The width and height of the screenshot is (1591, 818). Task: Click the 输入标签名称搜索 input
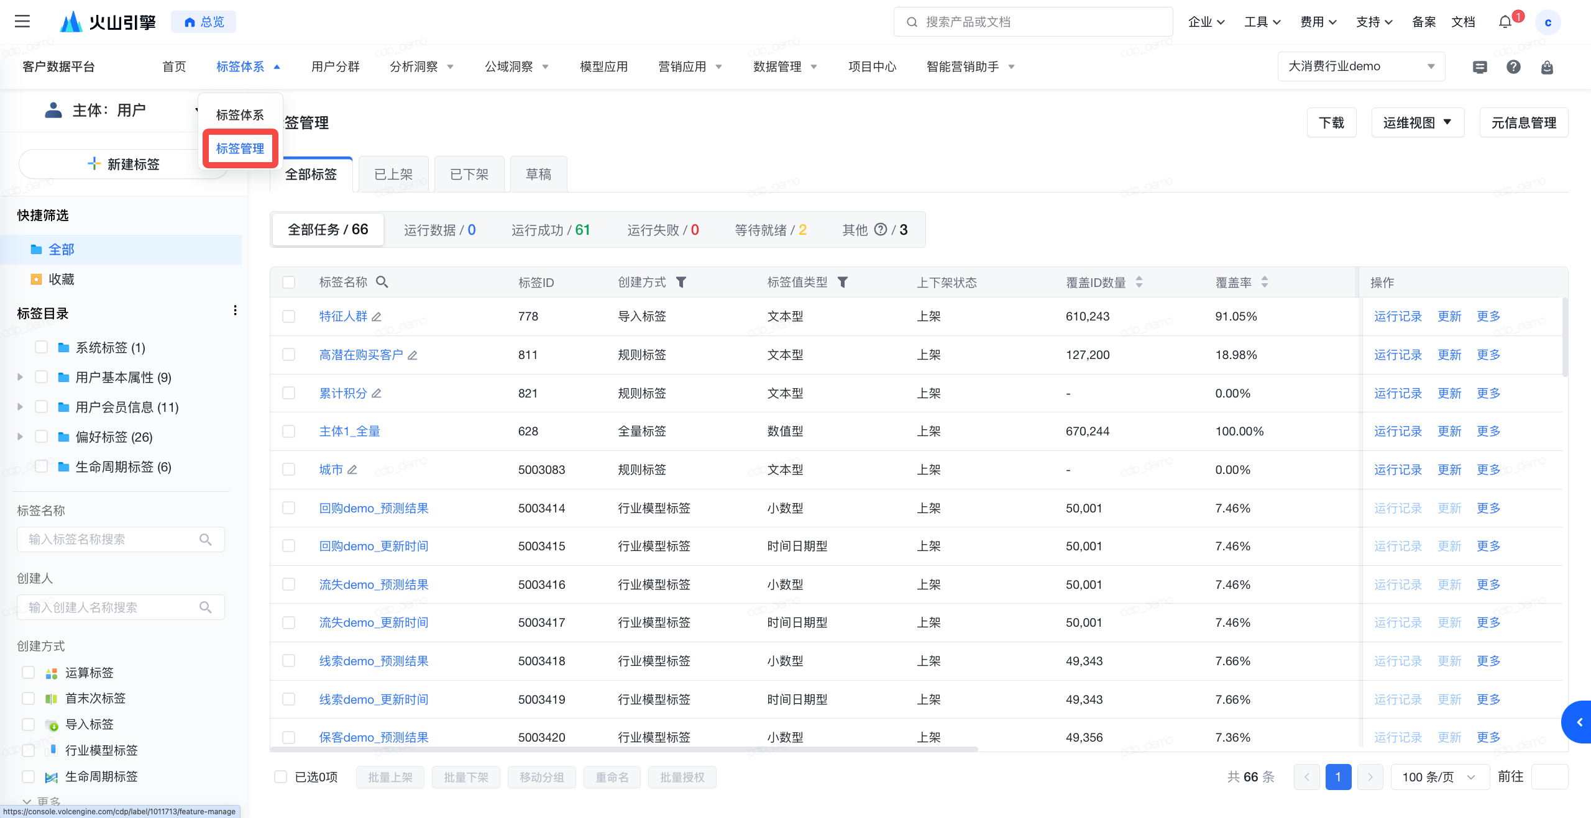tap(121, 539)
